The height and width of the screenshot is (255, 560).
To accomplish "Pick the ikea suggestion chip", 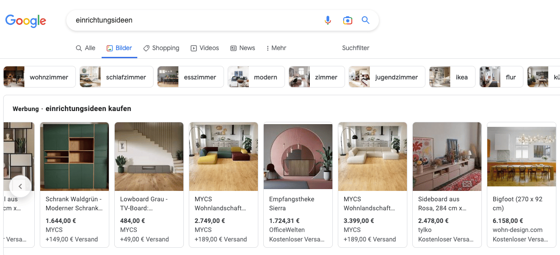I will point(452,77).
